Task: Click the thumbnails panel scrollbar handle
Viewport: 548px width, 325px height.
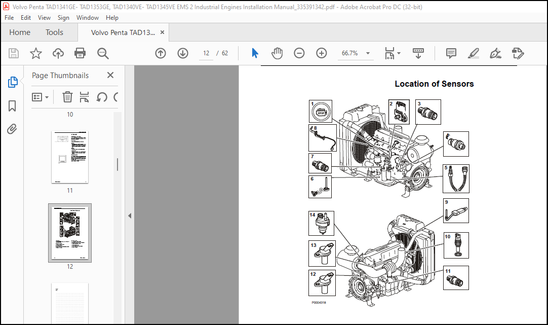Action: [x=118, y=164]
